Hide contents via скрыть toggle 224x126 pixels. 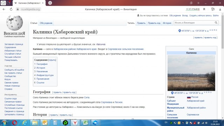click(x=52, y=60)
